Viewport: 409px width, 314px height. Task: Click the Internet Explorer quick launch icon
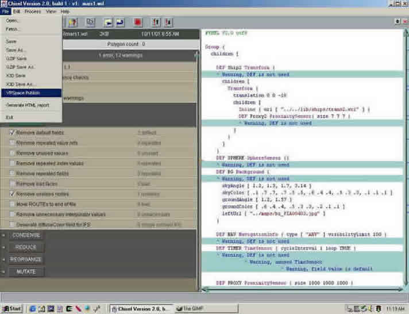point(34,308)
